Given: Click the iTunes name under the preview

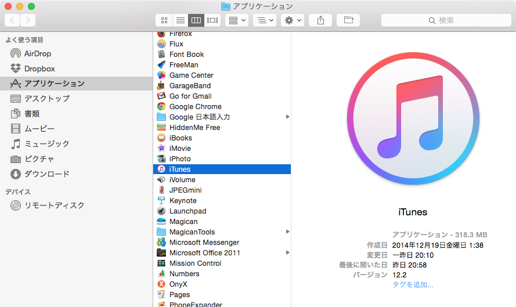Looking at the screenshot, I should pos(413,212).
